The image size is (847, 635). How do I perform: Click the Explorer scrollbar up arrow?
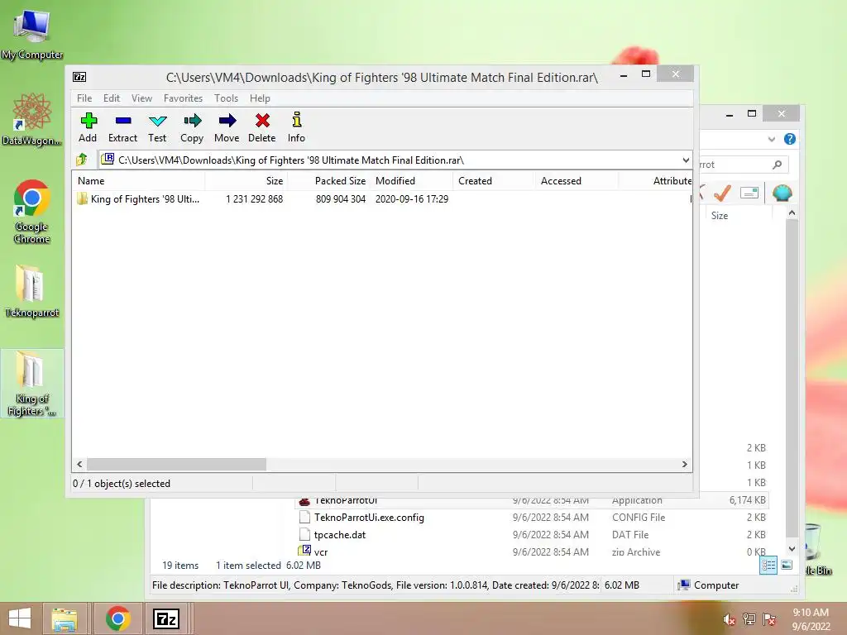792,213
